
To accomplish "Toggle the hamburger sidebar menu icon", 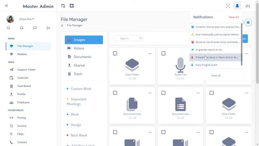I will click(x=6, y=6).
